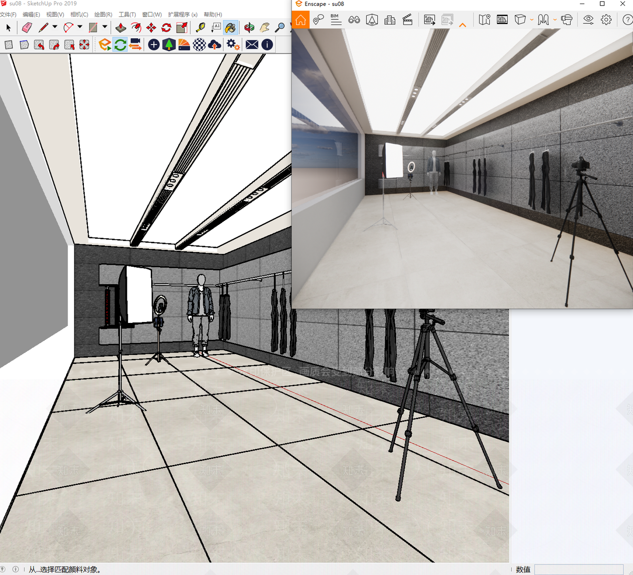Open Enscape help question mark
The width and height of the screenshot is (633, 575).
(x=627, y=20)
